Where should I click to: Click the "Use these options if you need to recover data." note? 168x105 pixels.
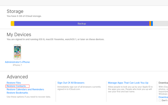coord(29,97)
